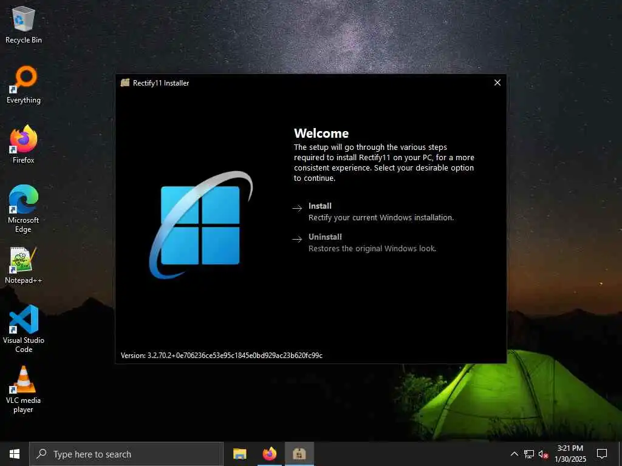Open the network status tray icon
Image resolution: width=622 pixels, height=466 pixels.
coord(529,454)
